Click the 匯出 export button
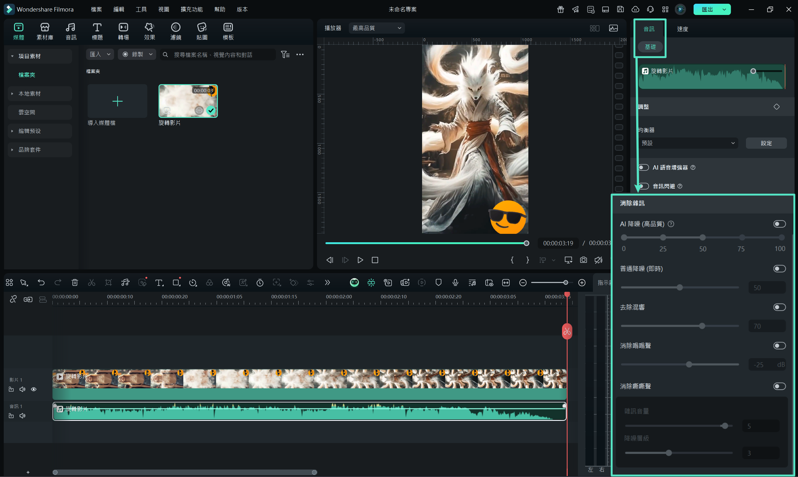Image resolution: width=798 pixels, height=477 pixels. [707, 9]
